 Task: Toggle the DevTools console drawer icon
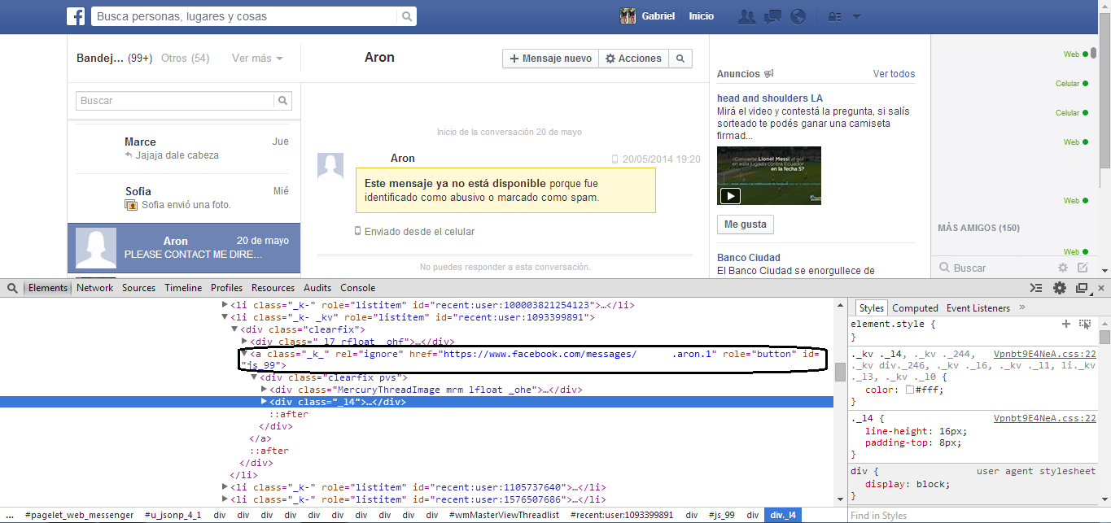click(1036, 288)
